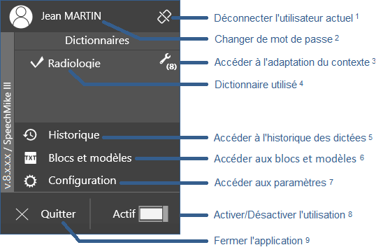Image resolution: width=383 pixels, height=252 pixels.
Task: Click the Historique clock icon
Action: point(30,135)
